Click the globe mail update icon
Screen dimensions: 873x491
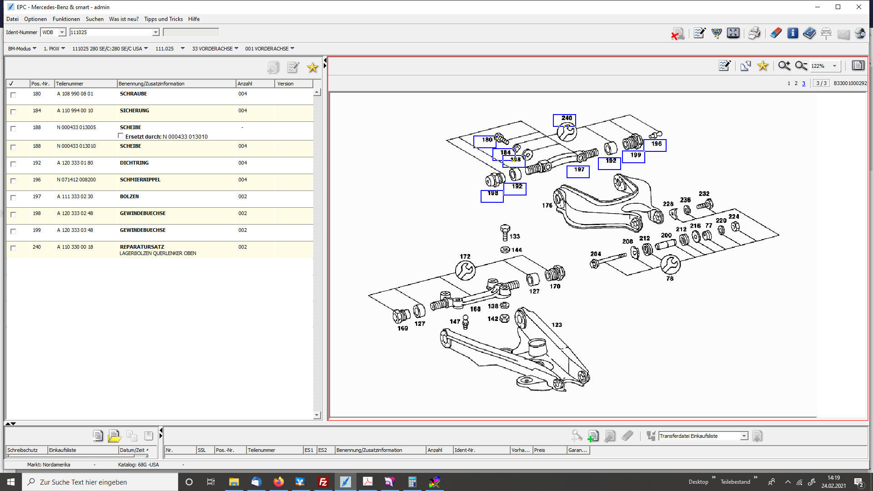pos(859,33)
